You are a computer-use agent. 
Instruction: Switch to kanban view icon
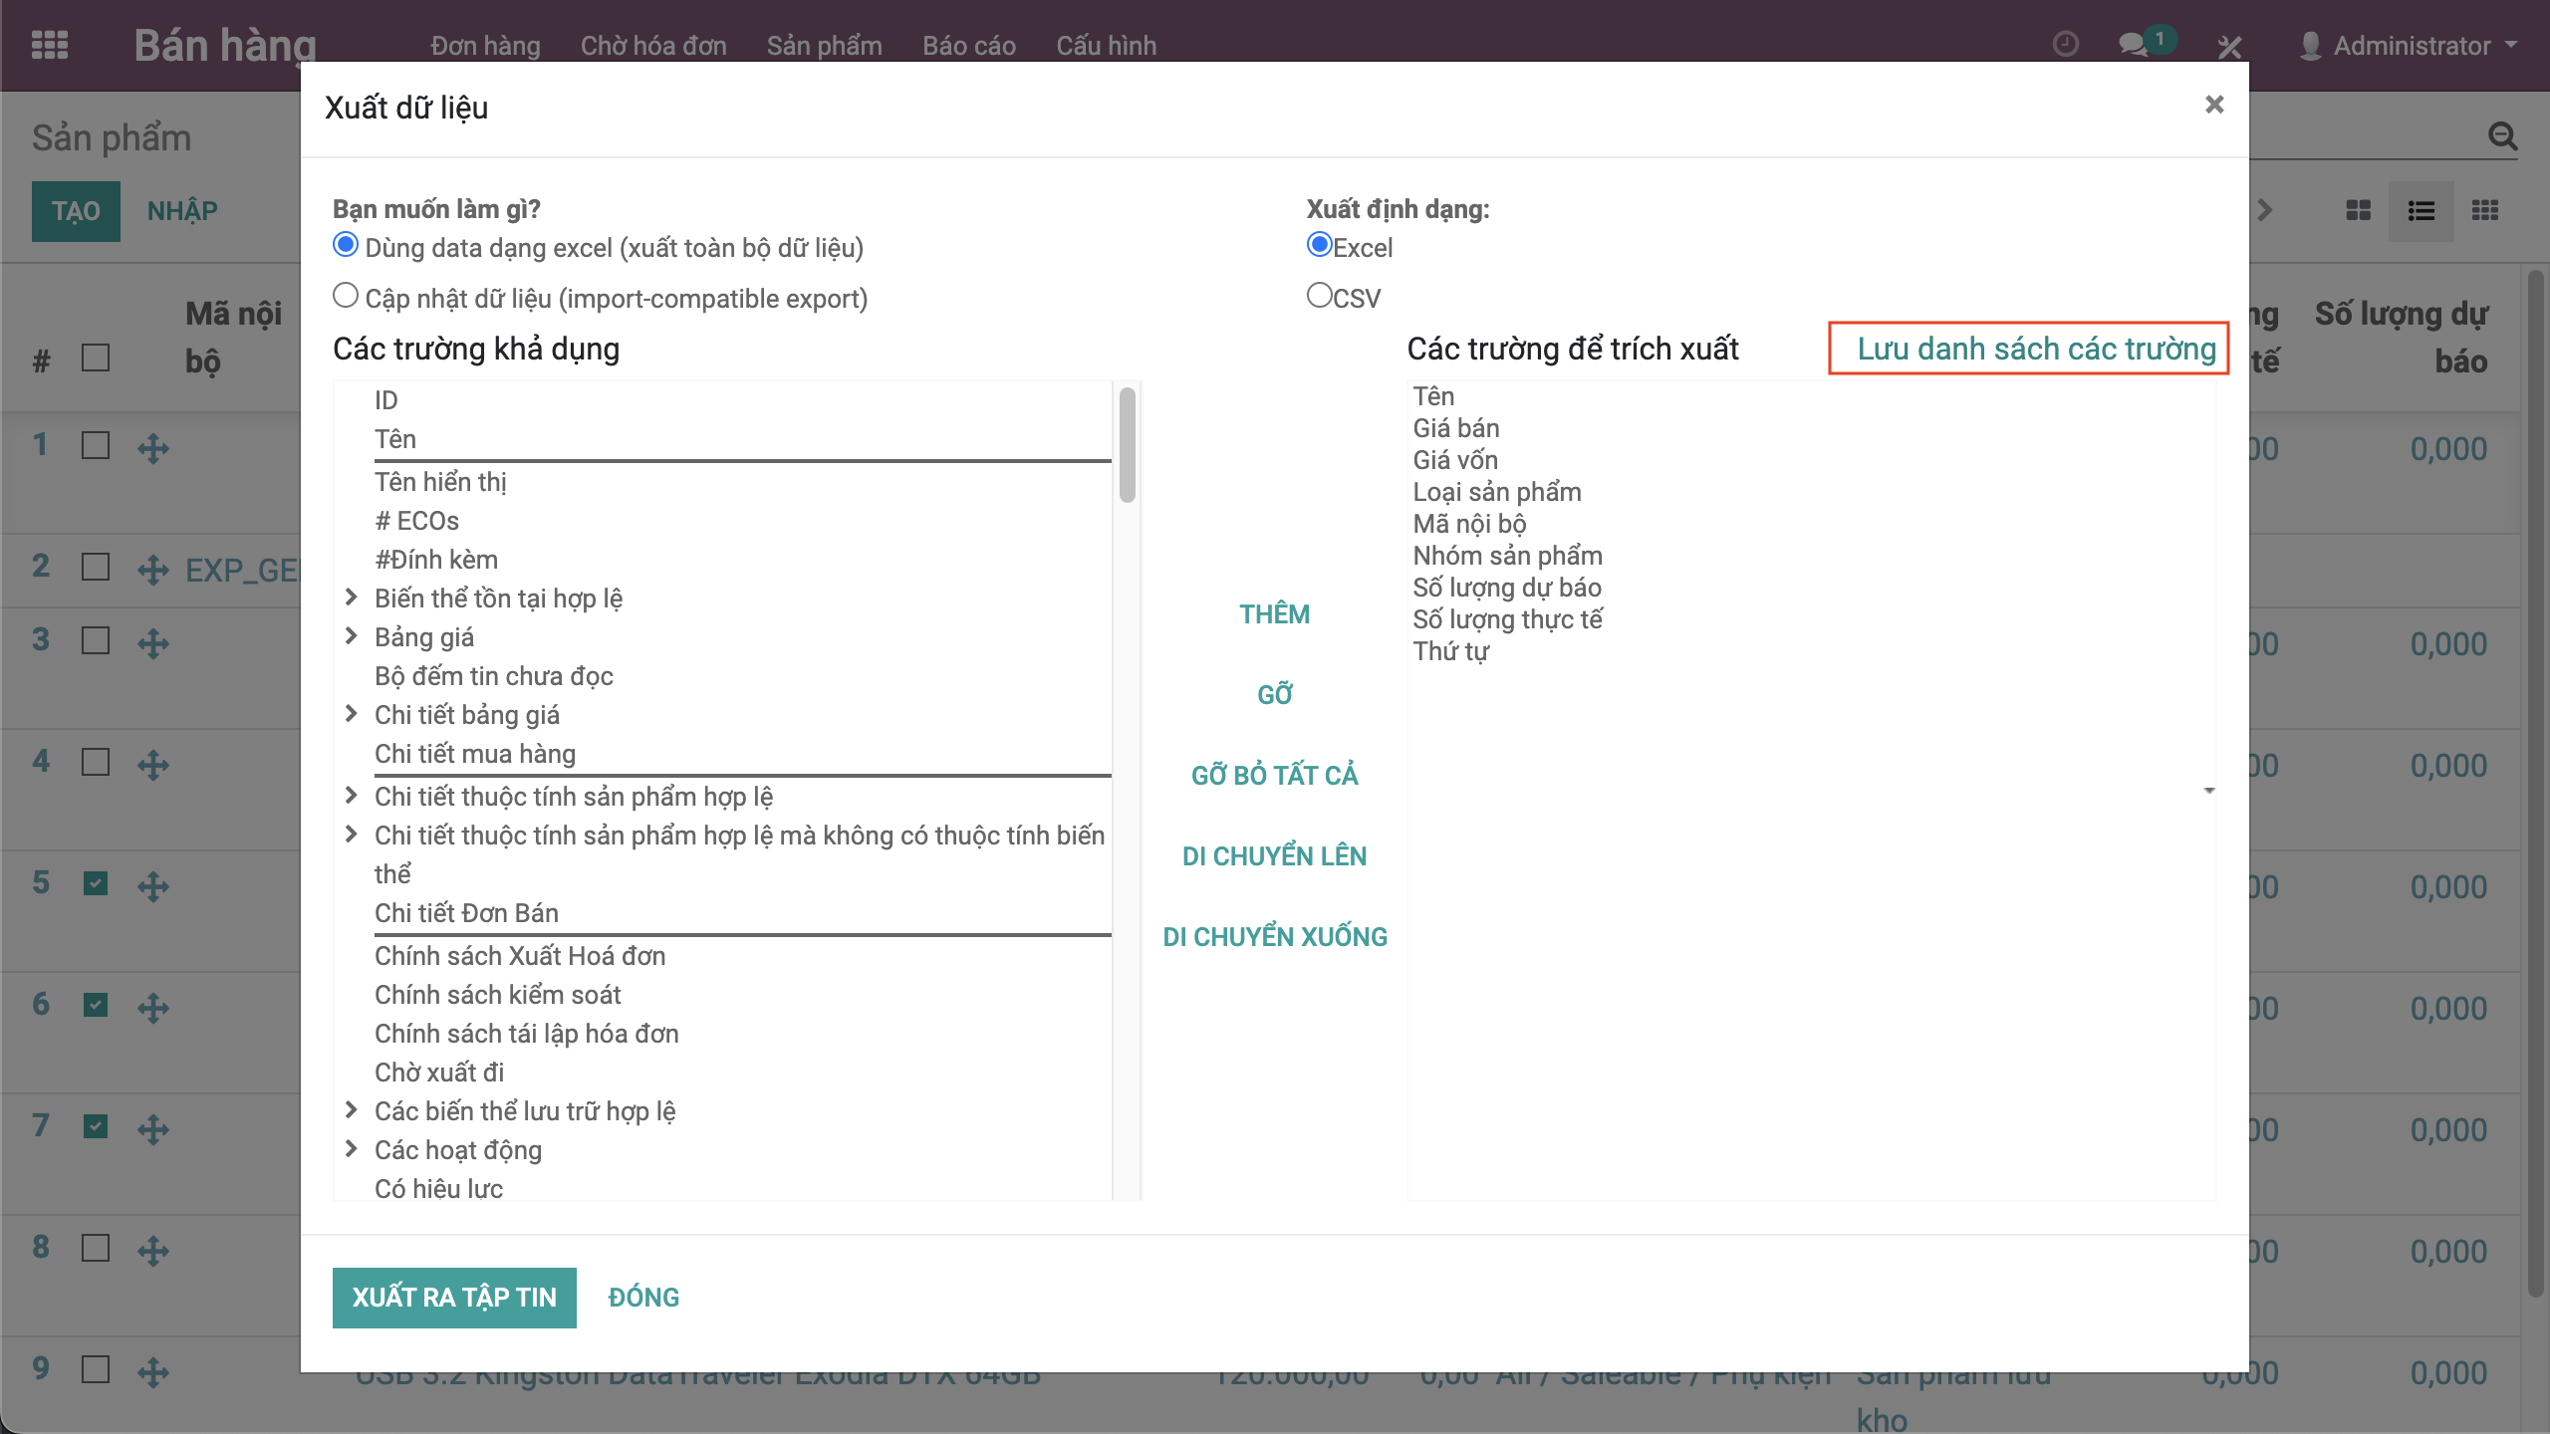[2358, 210]
